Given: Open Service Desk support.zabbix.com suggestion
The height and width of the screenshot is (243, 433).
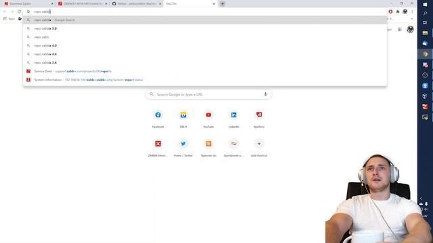Looking at the screenshot, I should pyautogui.click(x=205, y=71).
